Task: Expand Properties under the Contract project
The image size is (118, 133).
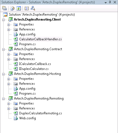Action: point(9,54)
